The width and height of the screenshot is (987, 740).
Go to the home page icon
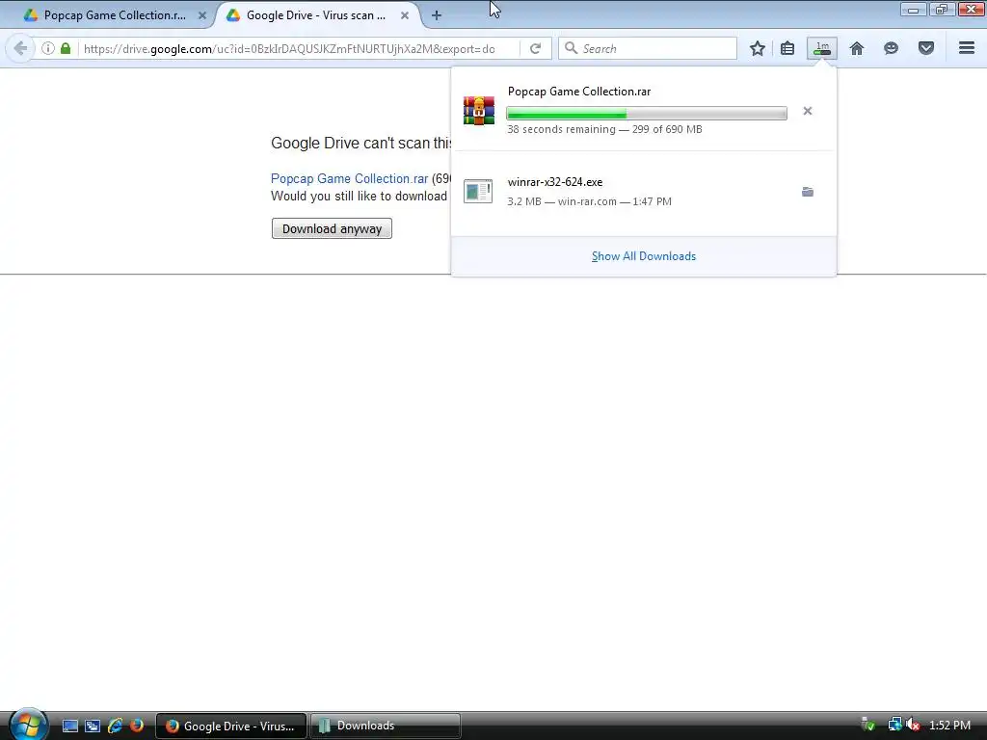click(x=857, y=48)
